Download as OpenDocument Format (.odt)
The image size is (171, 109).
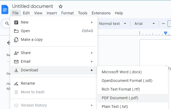point(133,81)
